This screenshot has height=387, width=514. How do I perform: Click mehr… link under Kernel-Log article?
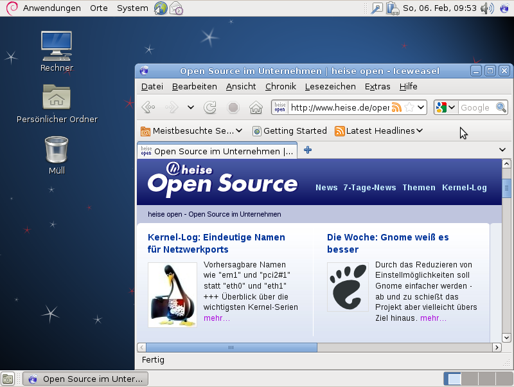(217, 318)
